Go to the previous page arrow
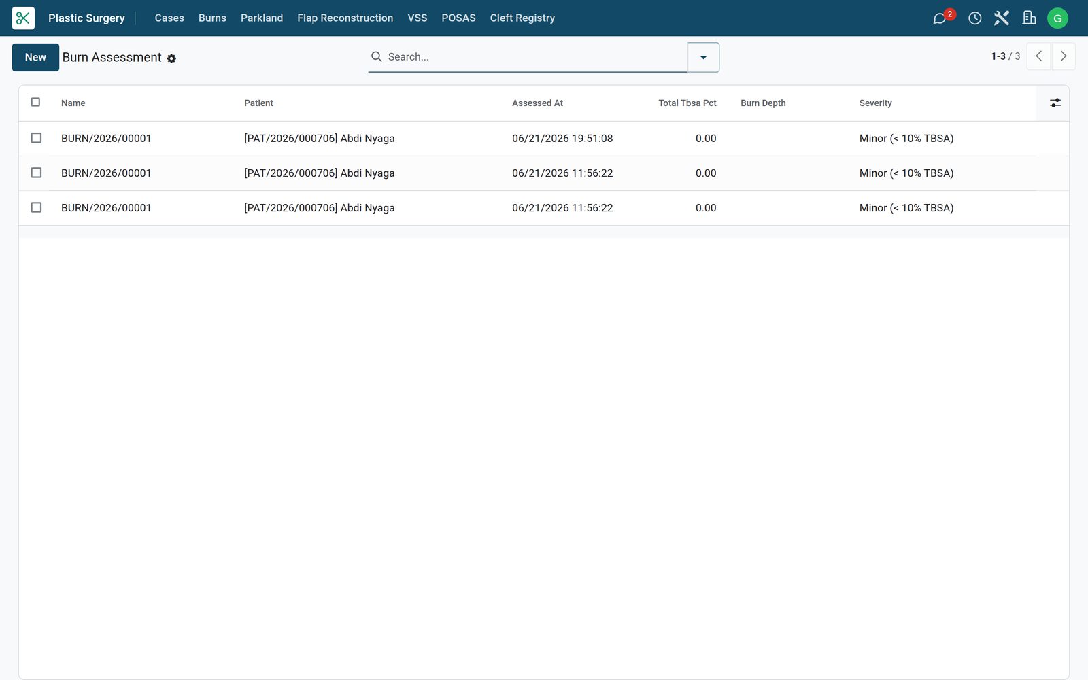This screenshot has width=1088, height=680. click(1038, 56)
